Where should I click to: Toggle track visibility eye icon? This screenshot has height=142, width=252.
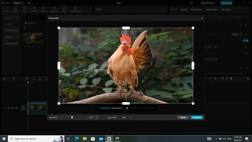[x=12, y=108]
